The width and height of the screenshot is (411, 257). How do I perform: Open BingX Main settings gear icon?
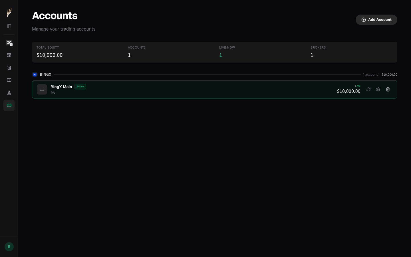click(378, 89)
